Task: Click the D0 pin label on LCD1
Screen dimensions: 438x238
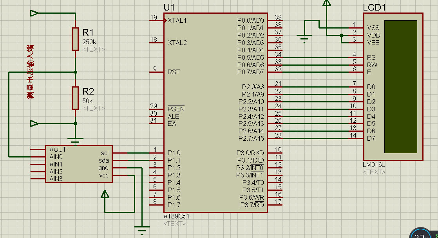Action: tap(371, 87)
